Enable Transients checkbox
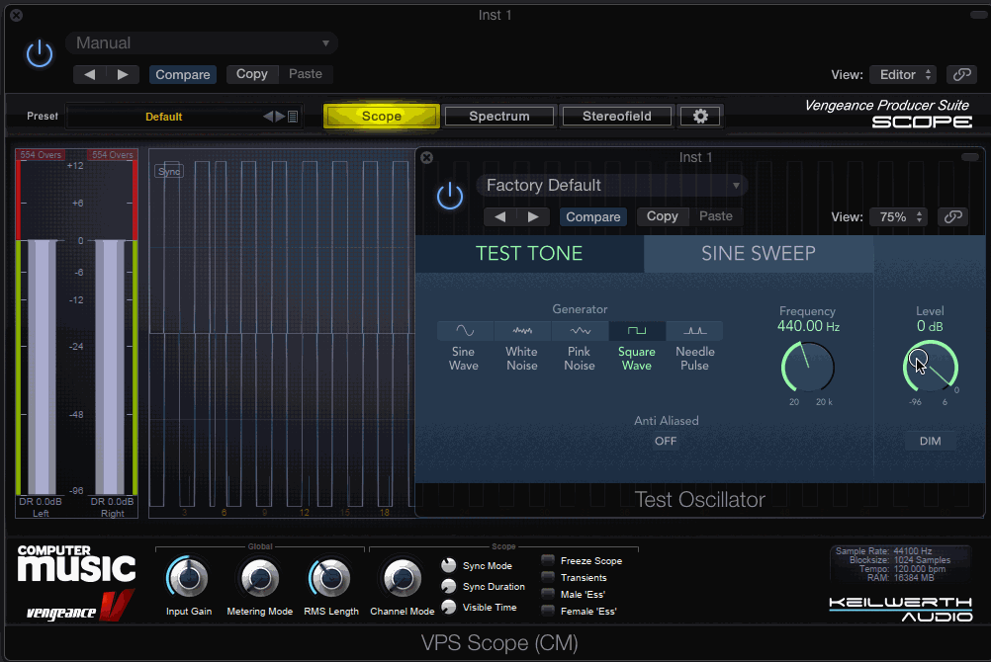991x662 pixels. 548,577
